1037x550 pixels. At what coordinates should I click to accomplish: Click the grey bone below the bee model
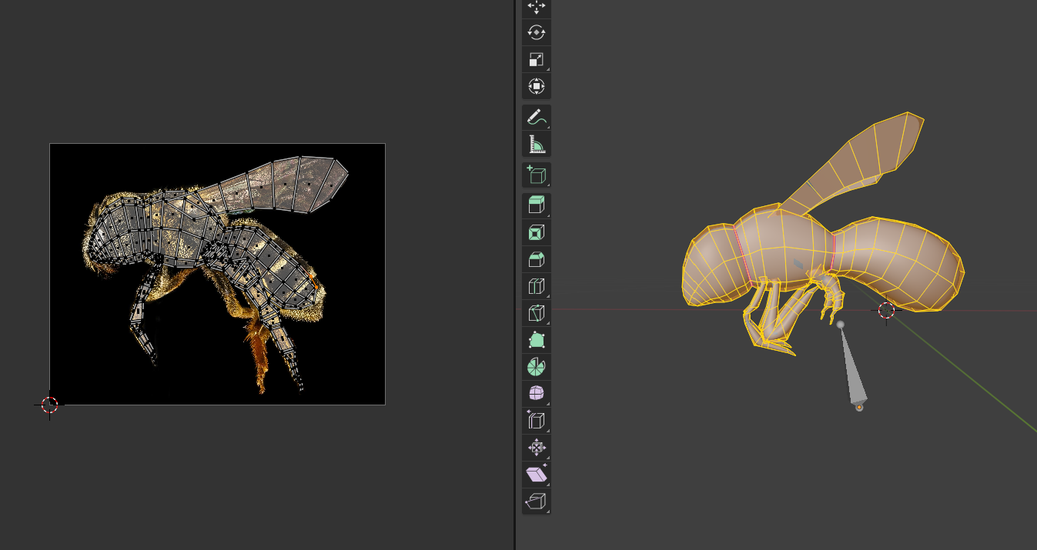click(852, 366)
